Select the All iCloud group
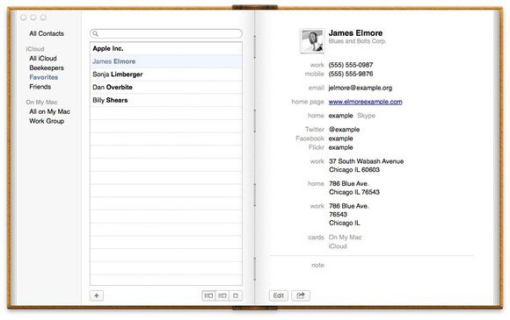The width and height of the screenshot is (510, 320). pyautogui.click(x=43, y=59)
